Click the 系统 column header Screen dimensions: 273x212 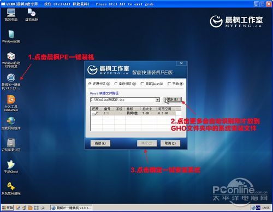point(120,109)
